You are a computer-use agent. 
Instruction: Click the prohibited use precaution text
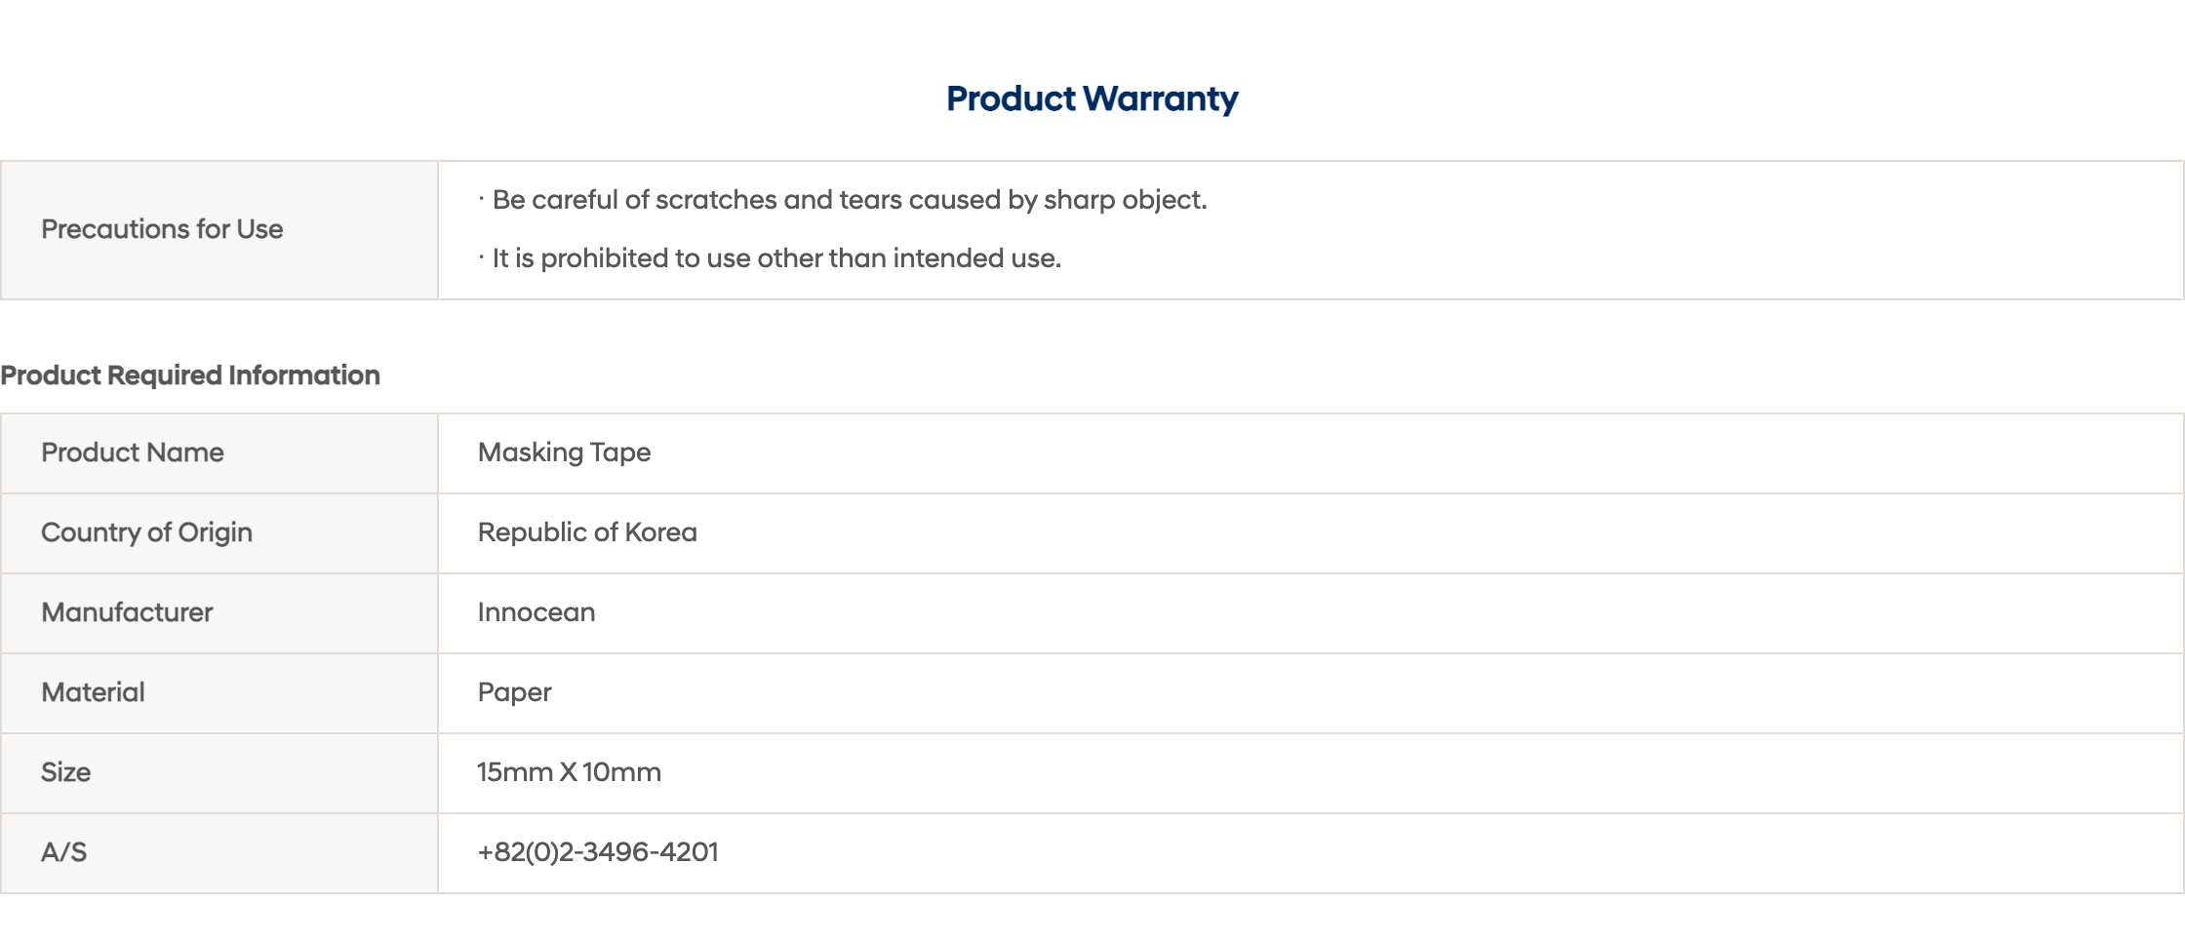coord(775,258)
